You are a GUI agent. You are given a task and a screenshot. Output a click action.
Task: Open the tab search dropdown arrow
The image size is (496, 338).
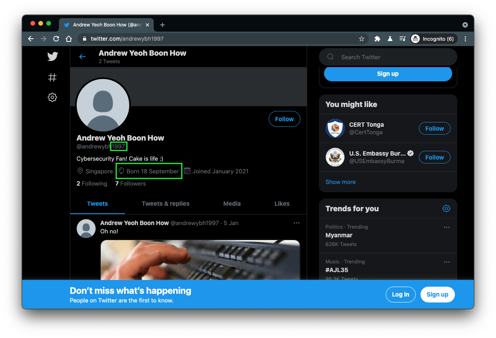tap(465, 24)
